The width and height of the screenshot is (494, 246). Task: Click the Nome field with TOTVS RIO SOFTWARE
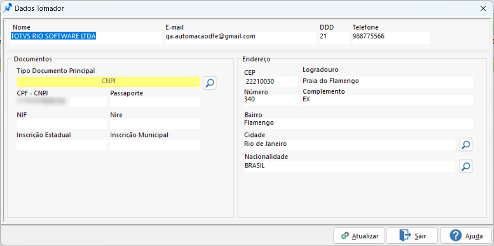(x=86, y=38)
